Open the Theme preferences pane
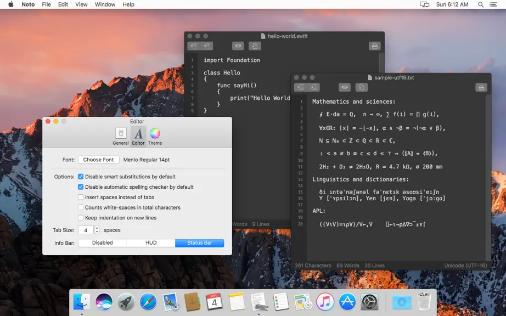This screenshot has height=316, width=506. (155, 137)
